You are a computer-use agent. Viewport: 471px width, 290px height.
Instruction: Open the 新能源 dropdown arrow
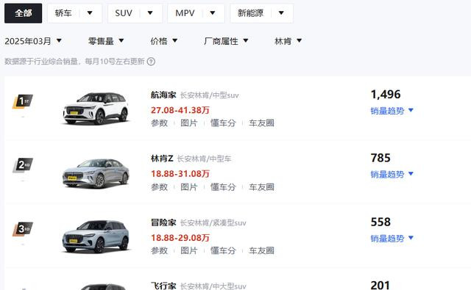click(x=281, y=13)
